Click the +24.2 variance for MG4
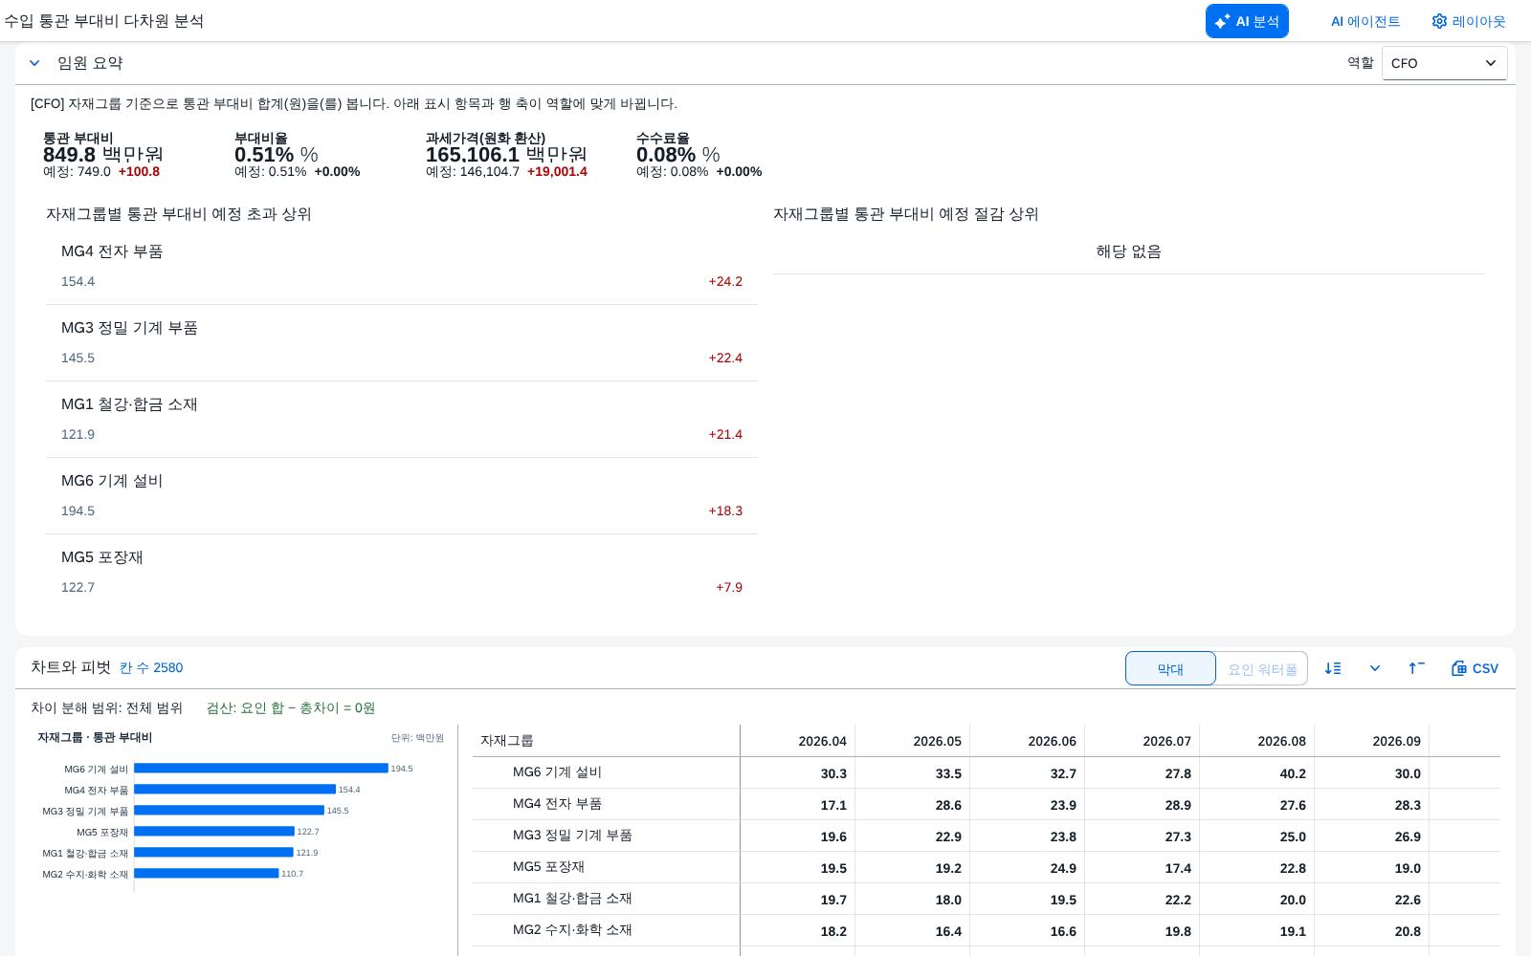The width and height of the screenshot is (1531, 956). tap(725, 281)
